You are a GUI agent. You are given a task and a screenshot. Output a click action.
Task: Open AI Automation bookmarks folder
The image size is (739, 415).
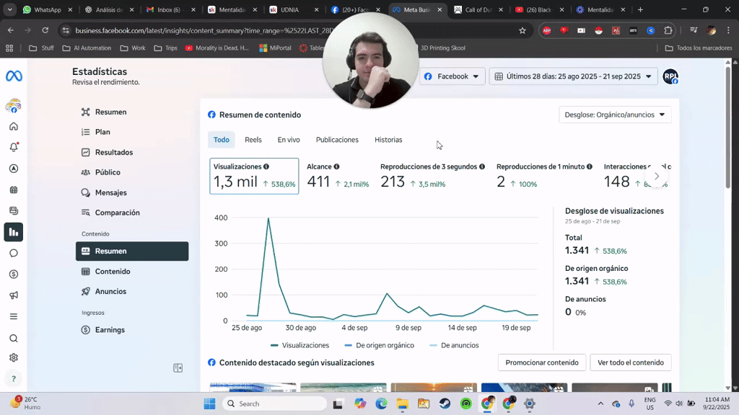click(x=87, y=48)
